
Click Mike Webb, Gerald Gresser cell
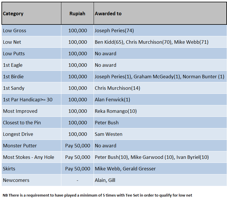point(125,169)
